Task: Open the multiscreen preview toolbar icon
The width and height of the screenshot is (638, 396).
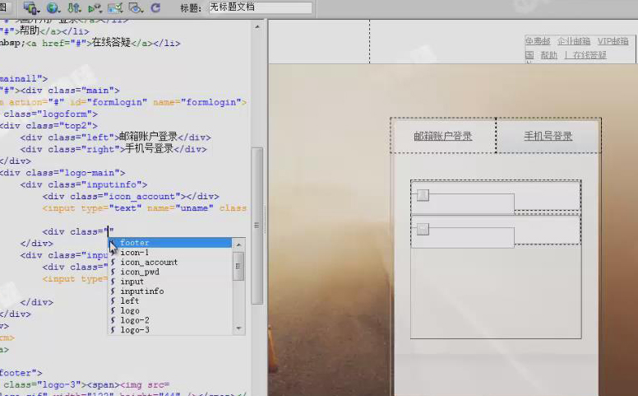Action: tap(32, 7)
